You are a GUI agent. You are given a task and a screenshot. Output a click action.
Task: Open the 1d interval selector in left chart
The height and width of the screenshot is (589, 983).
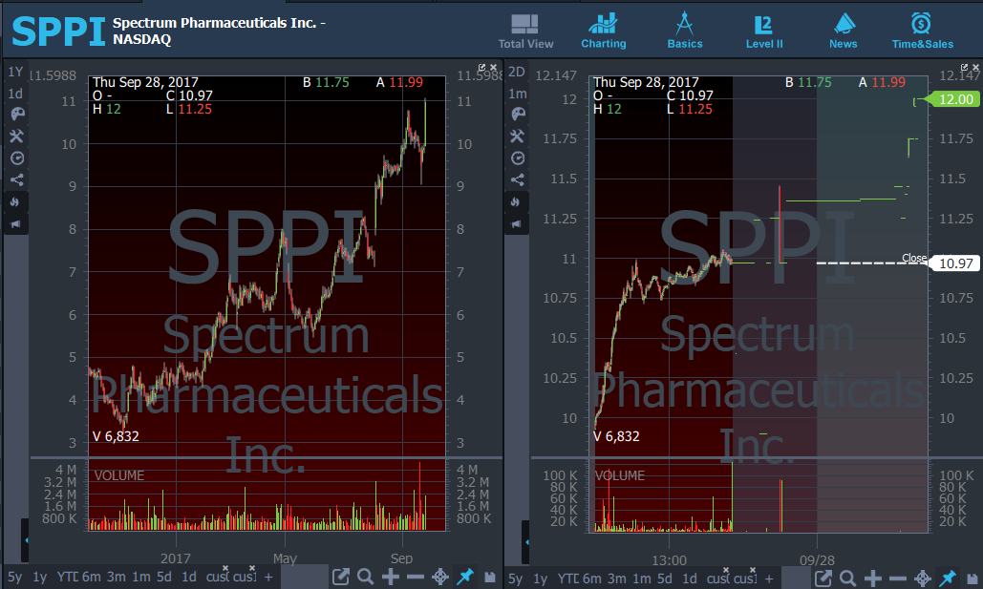pos(15,94)
